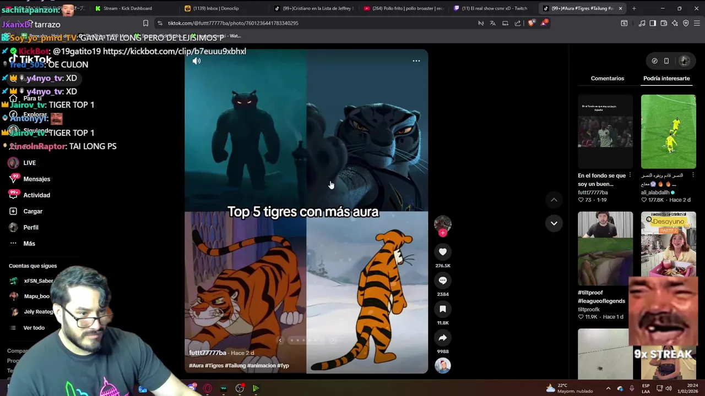Share the post with 9988 shares
The width and height of the screenshot is (705, 396).
[443, 338]
